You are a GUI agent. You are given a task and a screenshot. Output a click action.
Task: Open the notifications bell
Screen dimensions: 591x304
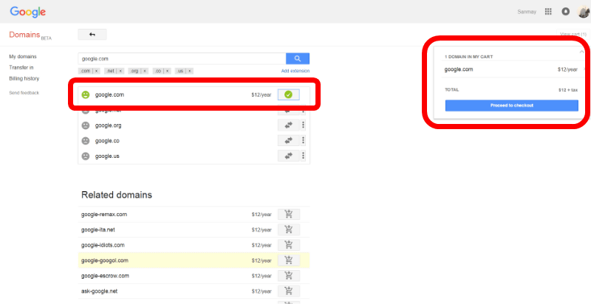[x=565, y=12]
